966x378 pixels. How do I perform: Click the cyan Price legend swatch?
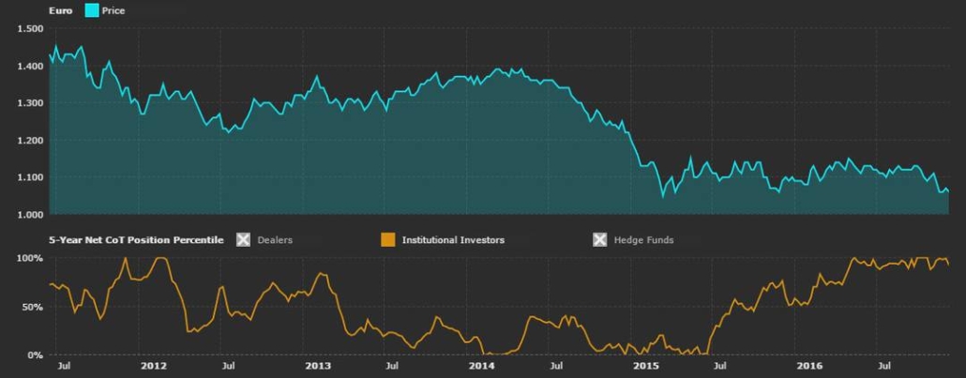[91, 10]
